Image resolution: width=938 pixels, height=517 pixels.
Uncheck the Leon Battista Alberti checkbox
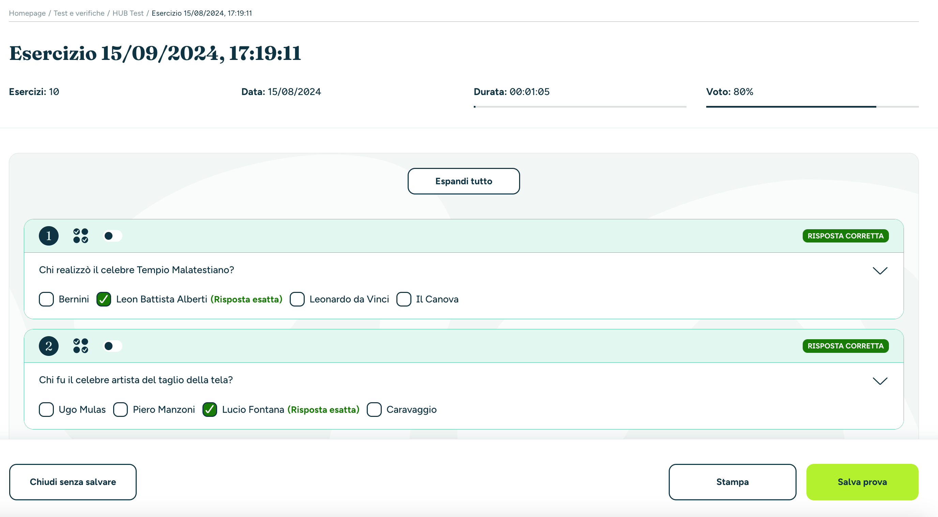tap(104, 299)
